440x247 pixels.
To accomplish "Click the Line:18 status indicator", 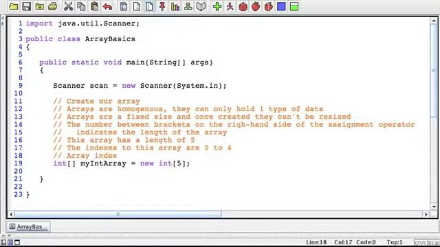I will point(316,242).
